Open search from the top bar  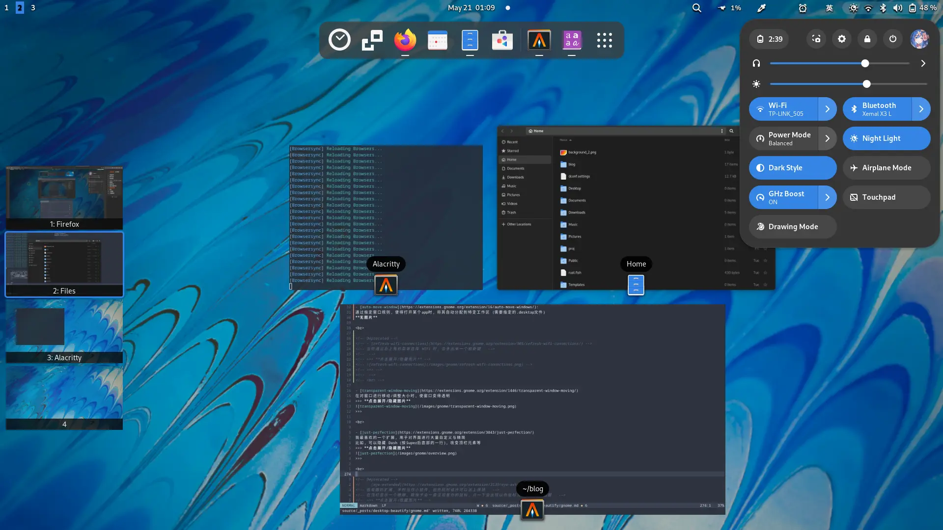point(696,8)
